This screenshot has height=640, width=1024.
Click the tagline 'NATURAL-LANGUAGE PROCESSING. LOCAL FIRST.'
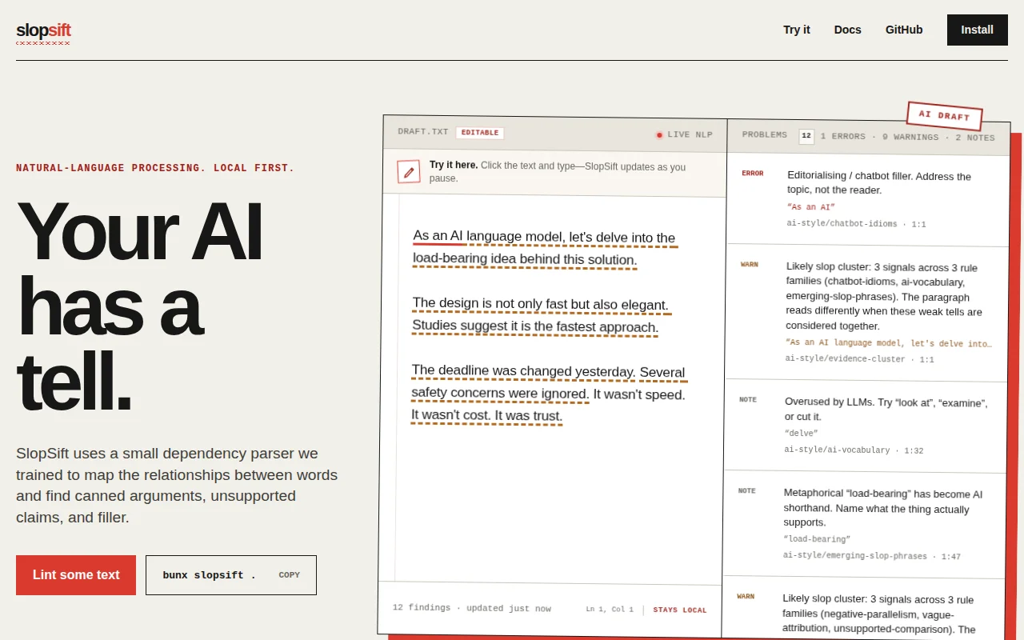point(155,168)
